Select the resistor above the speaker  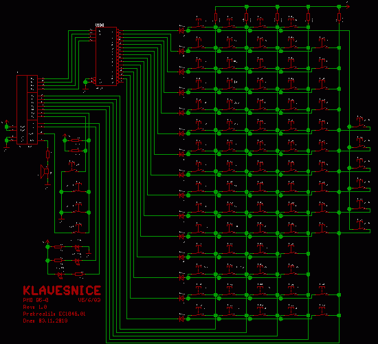point(47,154)
